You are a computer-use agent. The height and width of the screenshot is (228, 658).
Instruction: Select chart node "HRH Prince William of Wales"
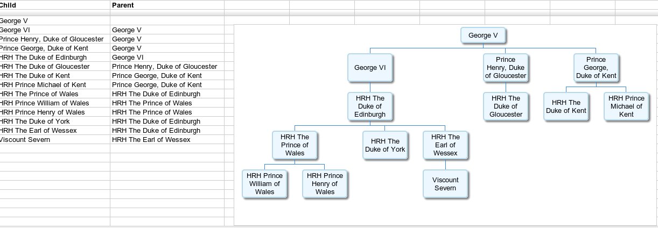click(264, 183)
